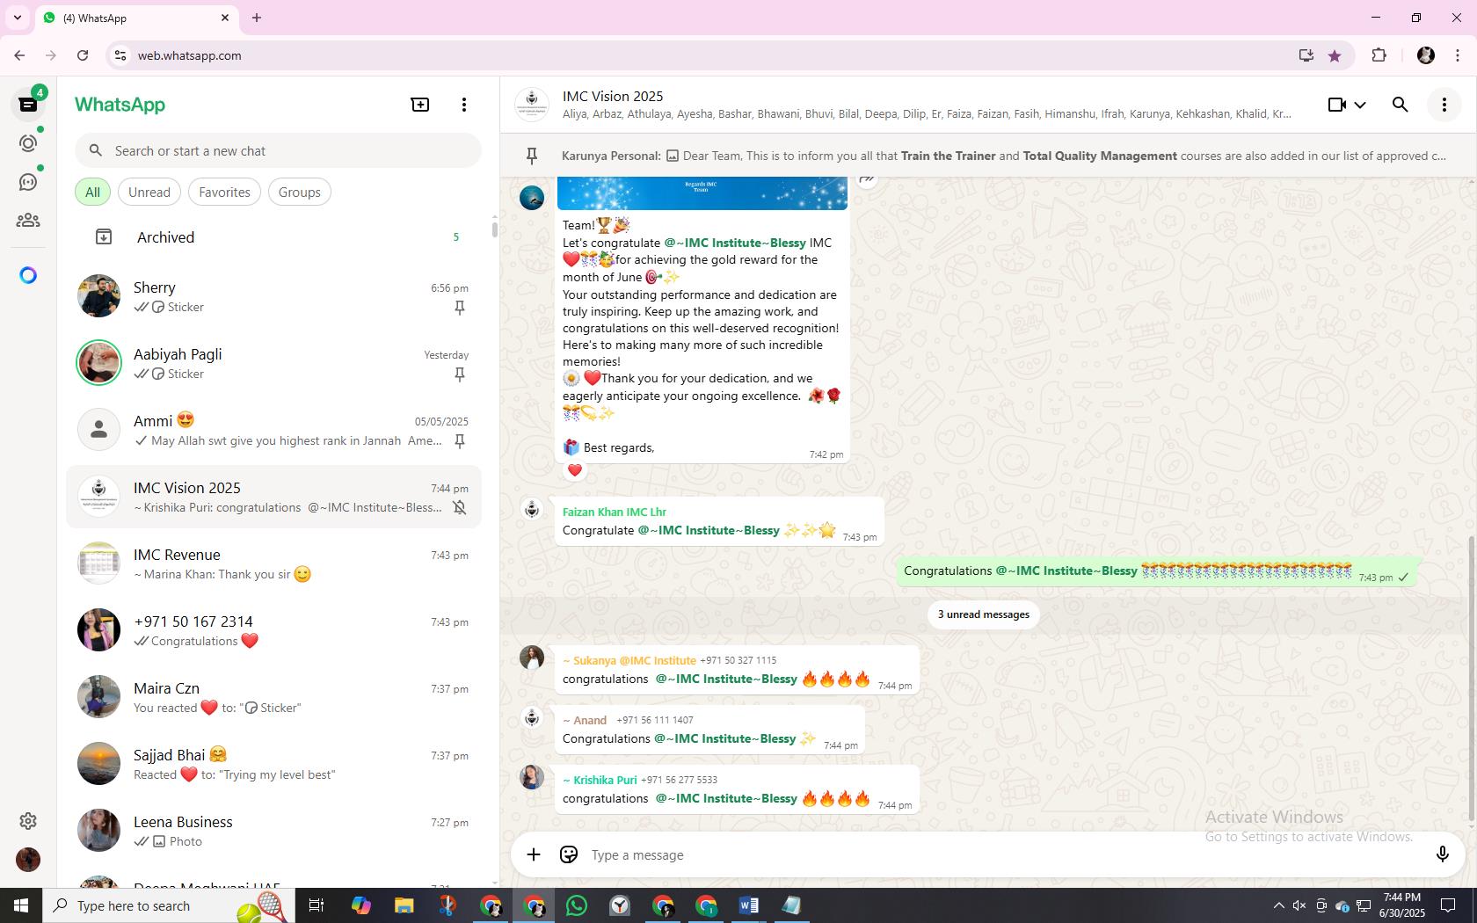
Task: Open the Leena Business chat
Action: point(274,832)
